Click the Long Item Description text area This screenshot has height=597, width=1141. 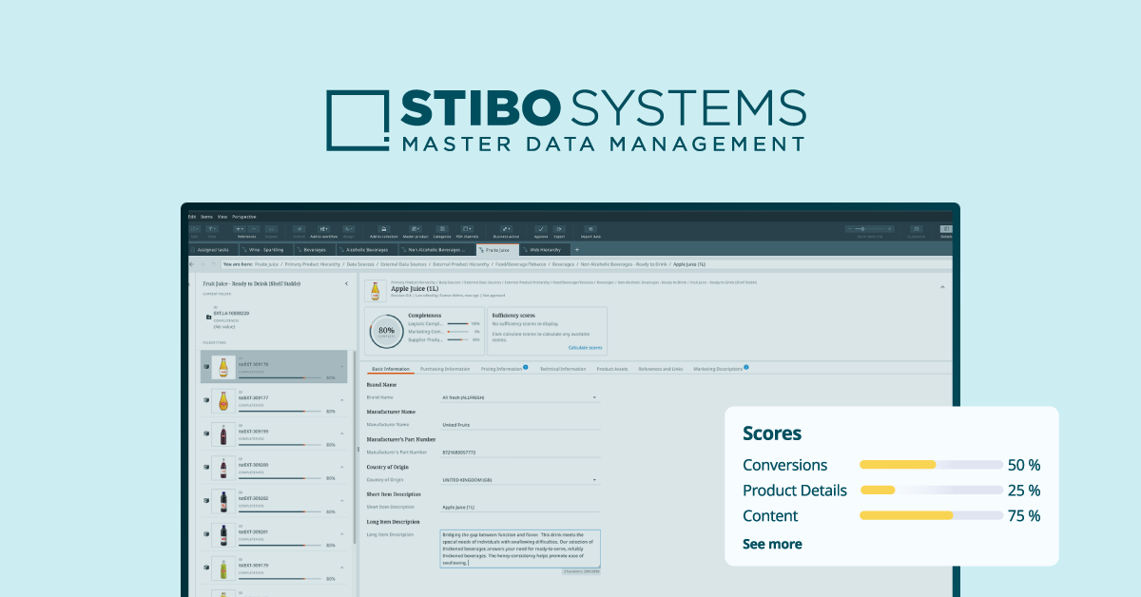coord(521,549)
